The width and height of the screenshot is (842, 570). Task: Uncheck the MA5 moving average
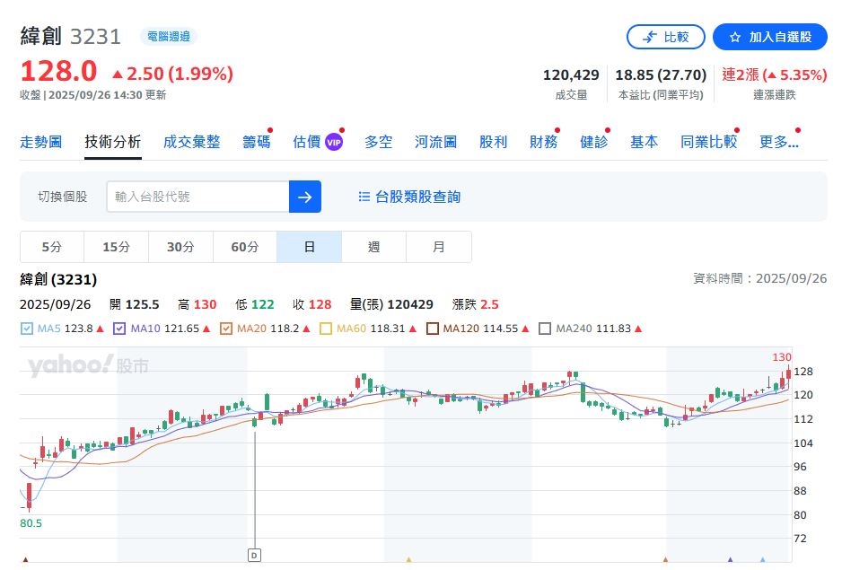[x=25, y=329]
